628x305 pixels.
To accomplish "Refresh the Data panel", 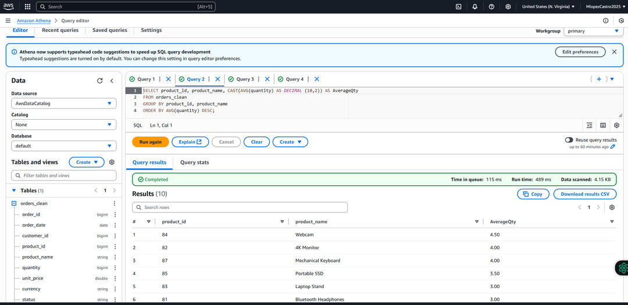I will 99,81.
